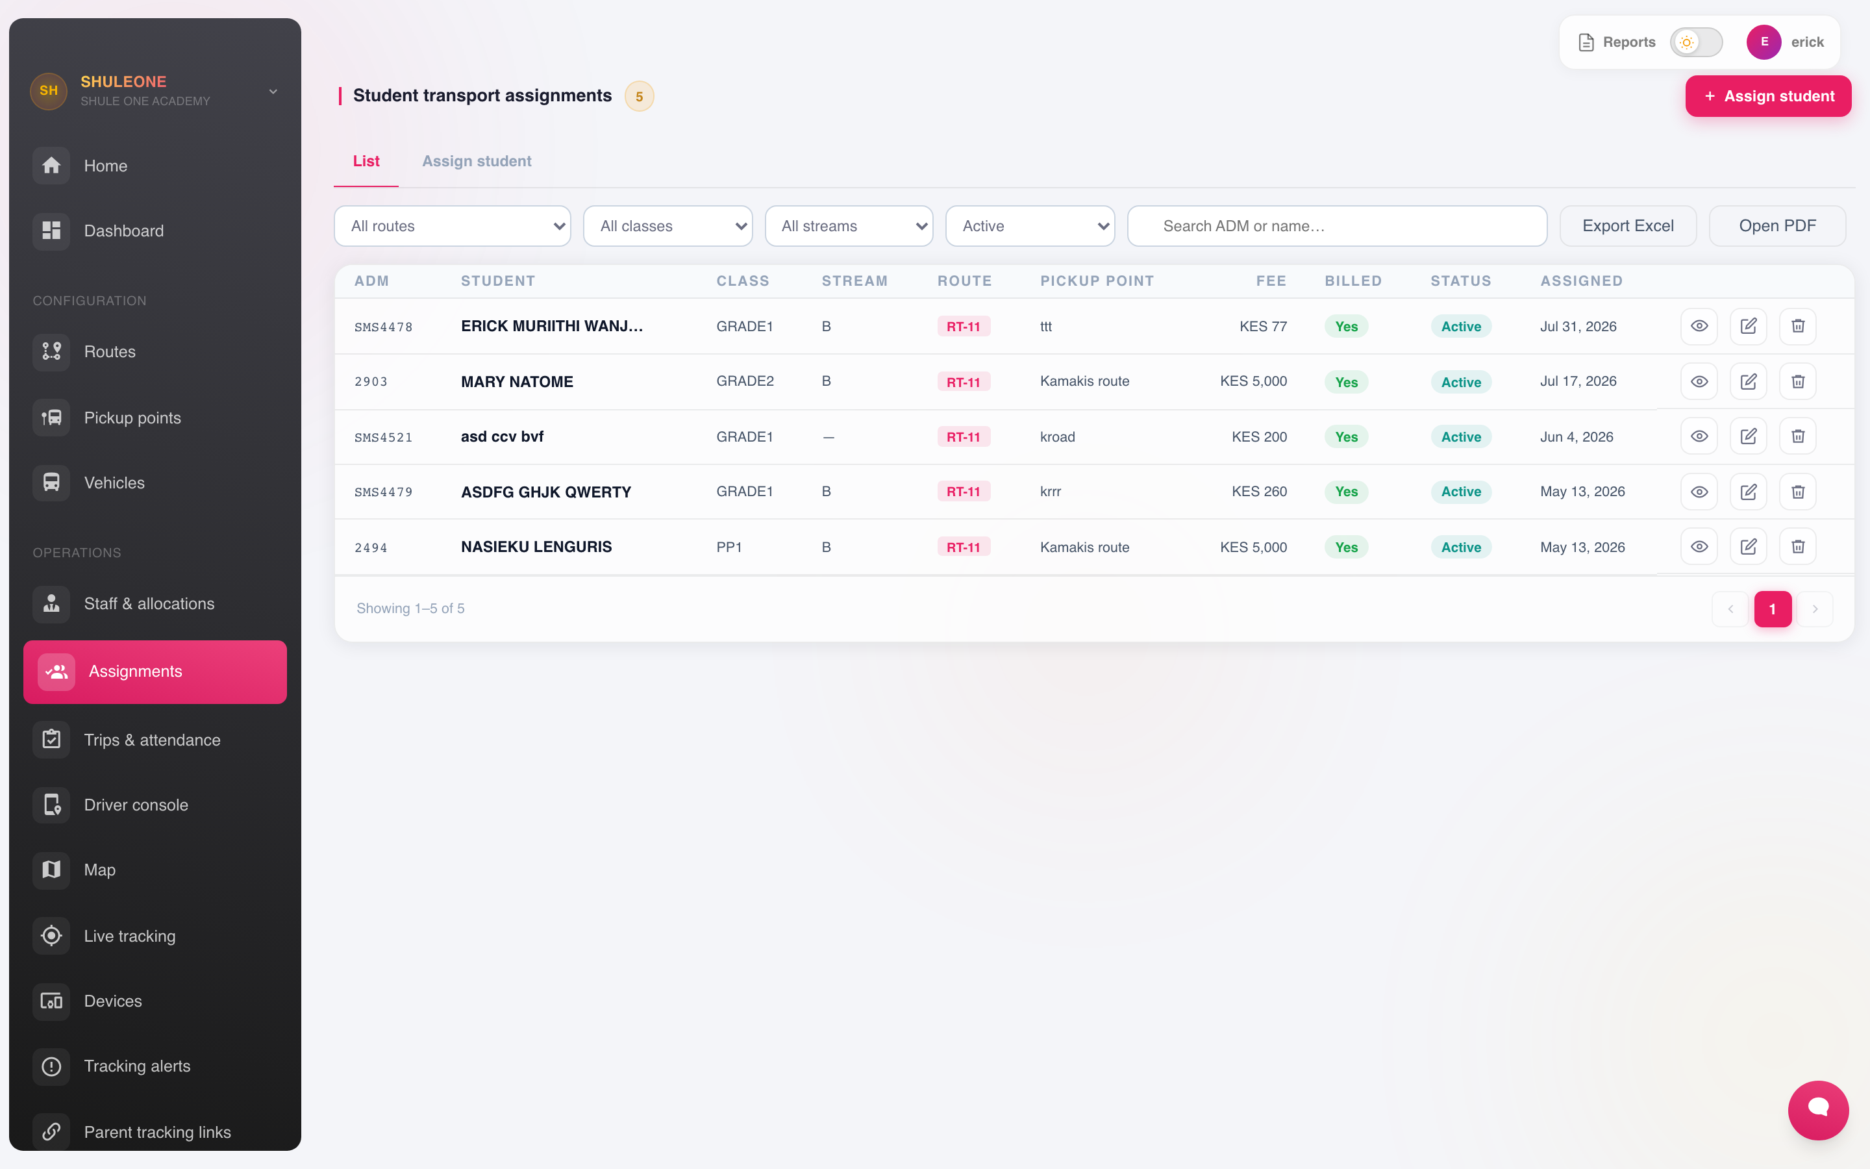Select page 1 in pagination
The width and height of the screenshot is (1870, 1169).
pyautogui.click(x=1773, y=609)
